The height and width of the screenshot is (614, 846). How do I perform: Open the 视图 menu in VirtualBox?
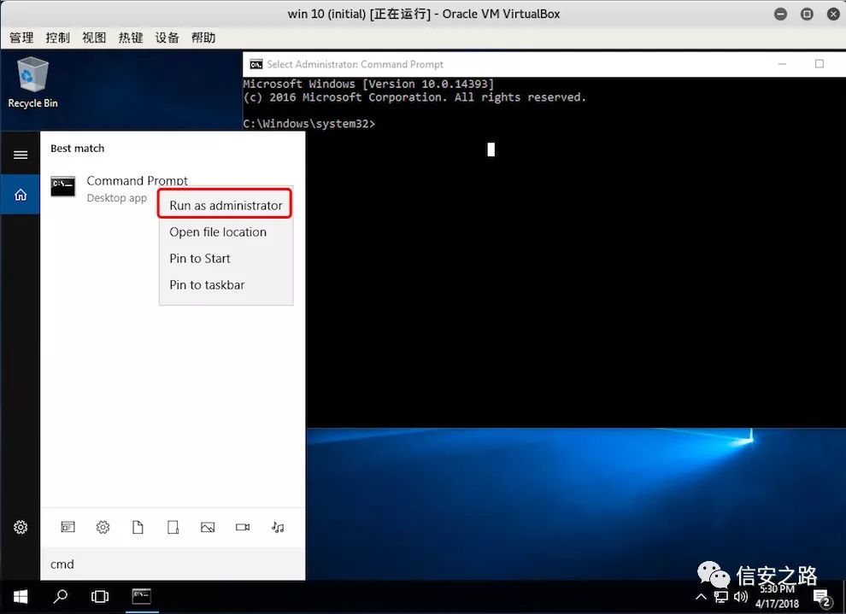[94, 38]
